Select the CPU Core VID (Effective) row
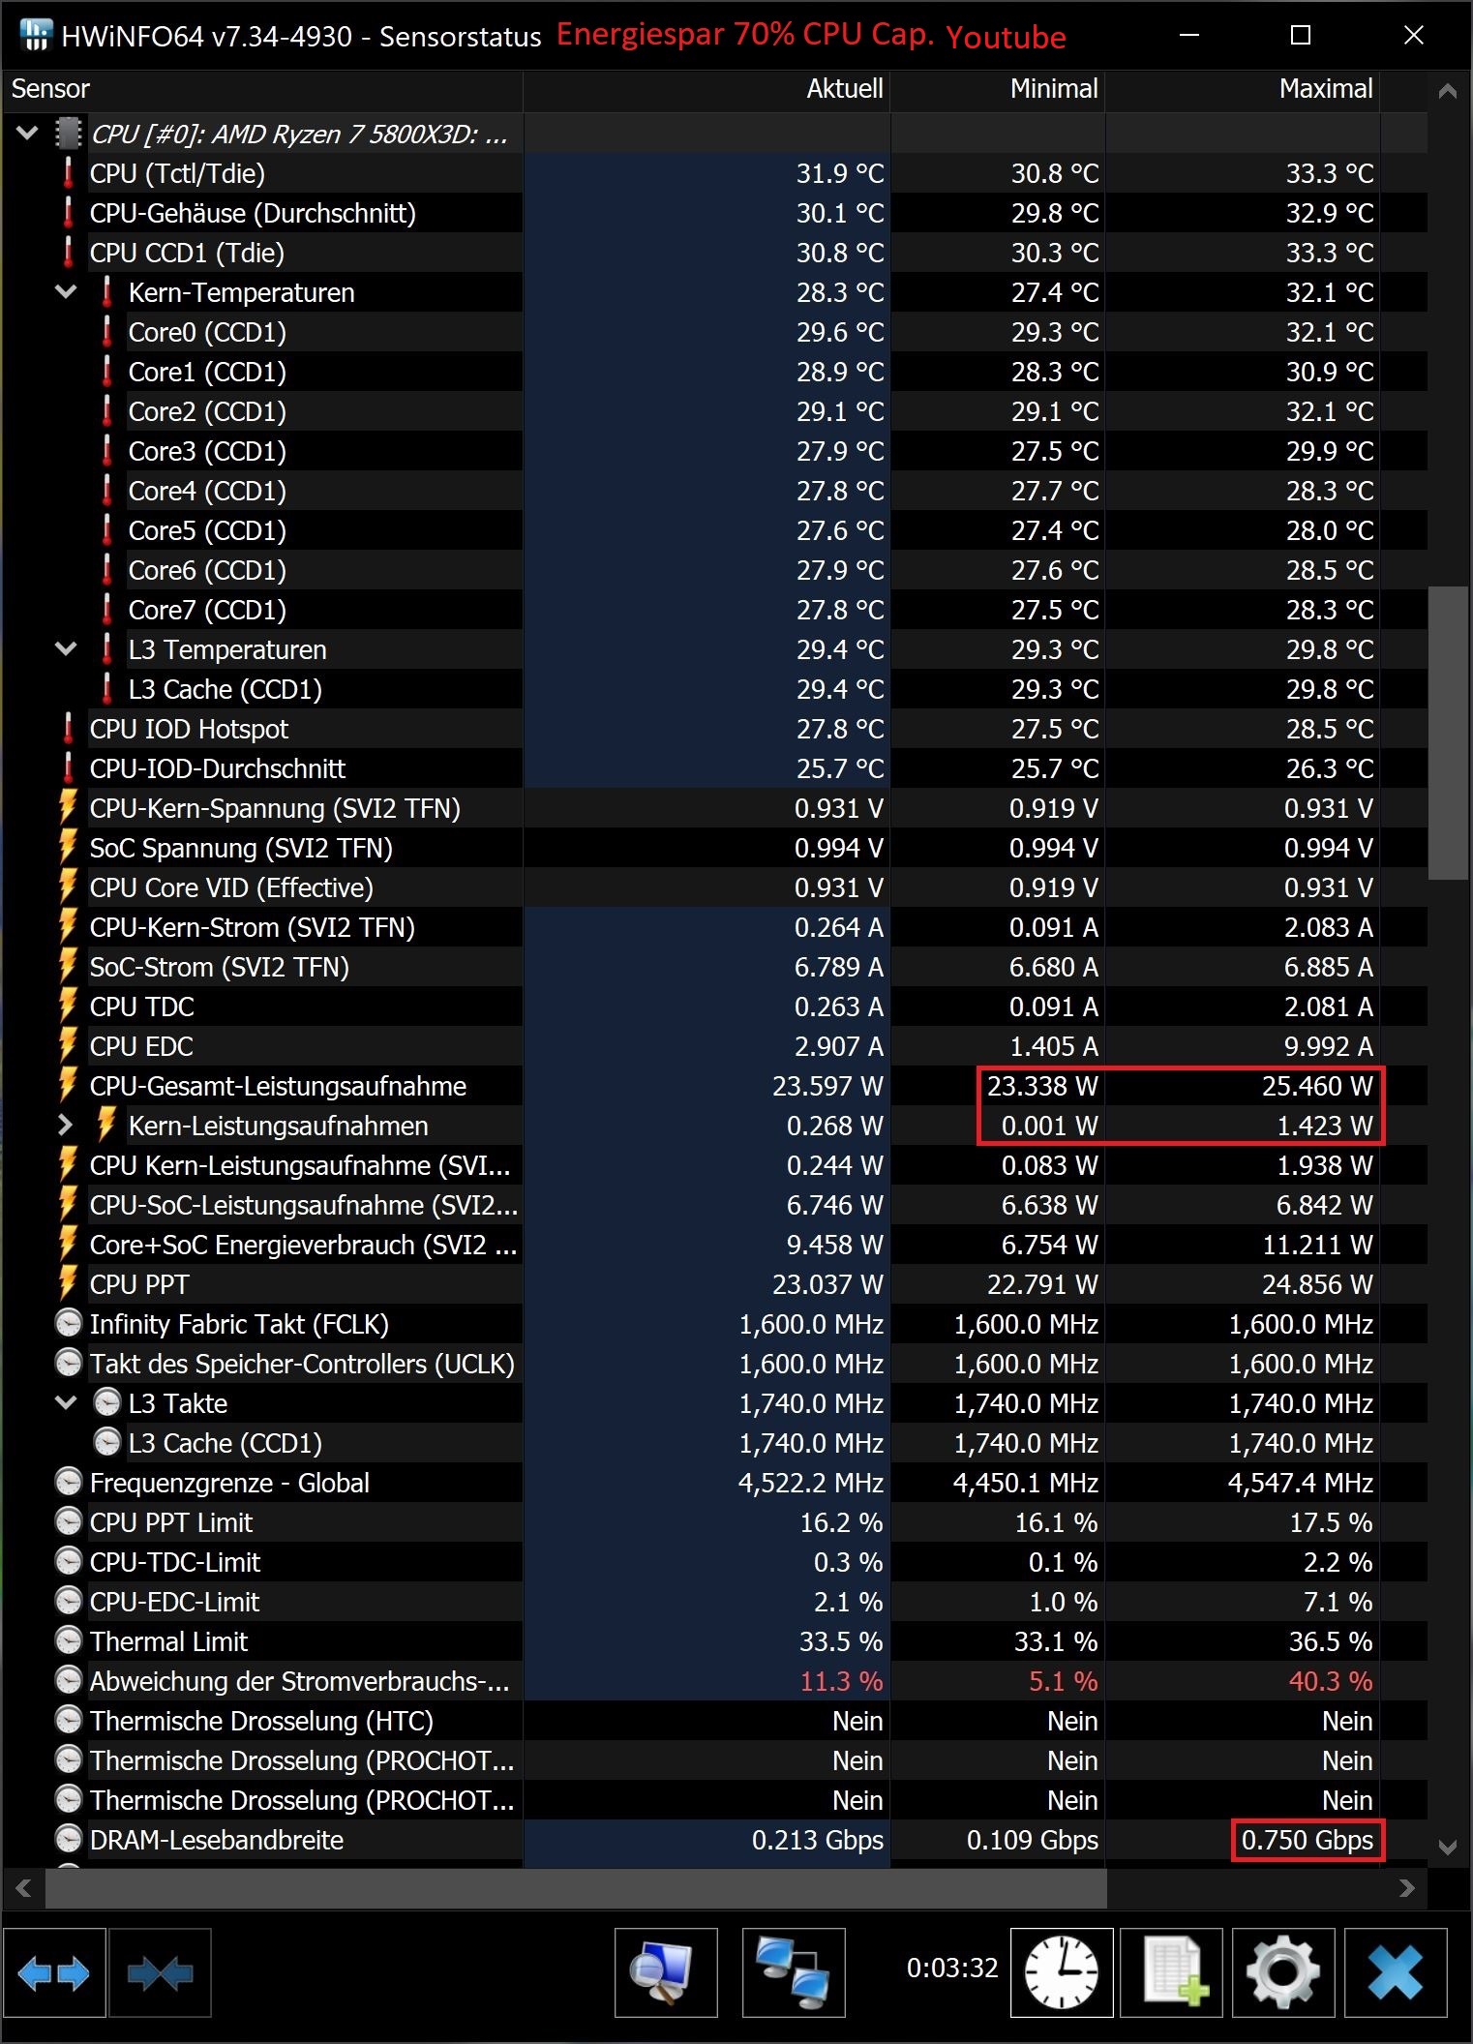 [x=715, y=887]
